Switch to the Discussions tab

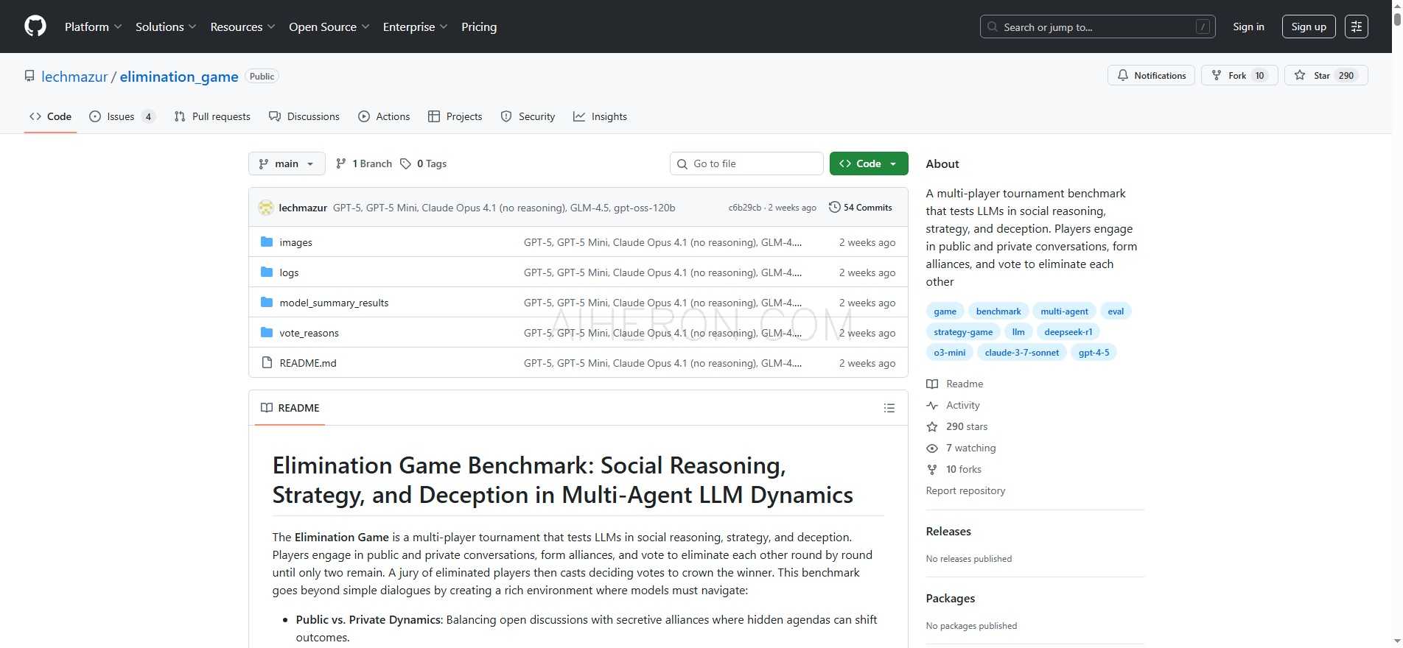304,116
